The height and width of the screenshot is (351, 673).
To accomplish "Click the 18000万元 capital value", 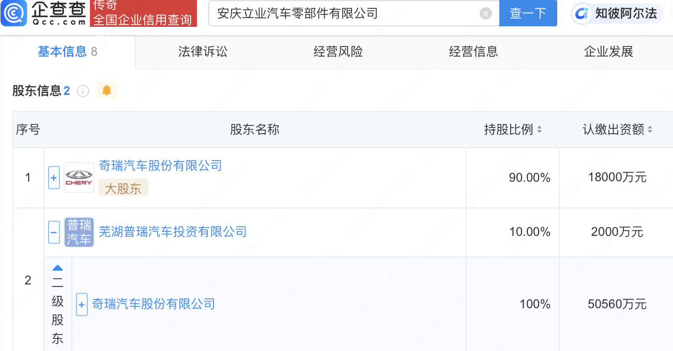I will [617, 178].
